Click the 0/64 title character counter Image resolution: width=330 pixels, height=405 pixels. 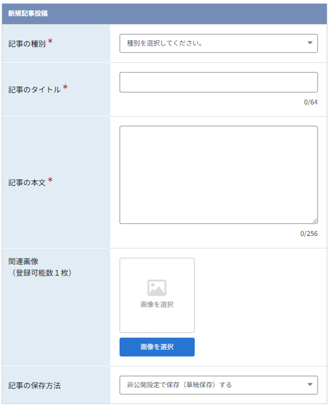[311, 102]
